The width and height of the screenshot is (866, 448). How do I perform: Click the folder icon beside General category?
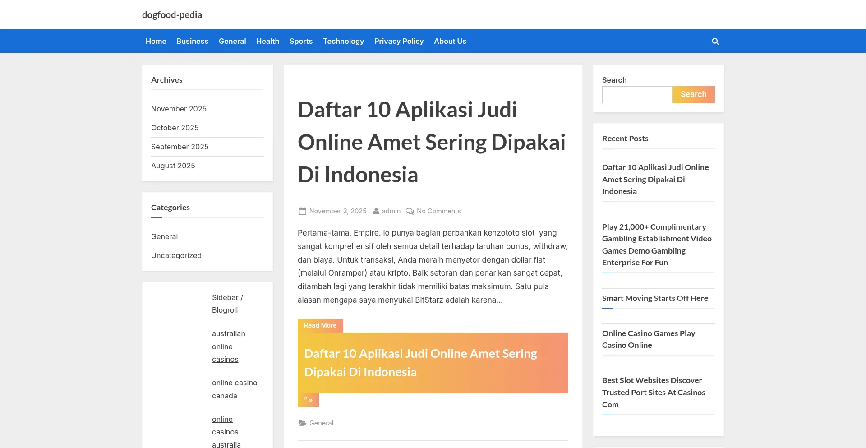click(x=302, y=423)
